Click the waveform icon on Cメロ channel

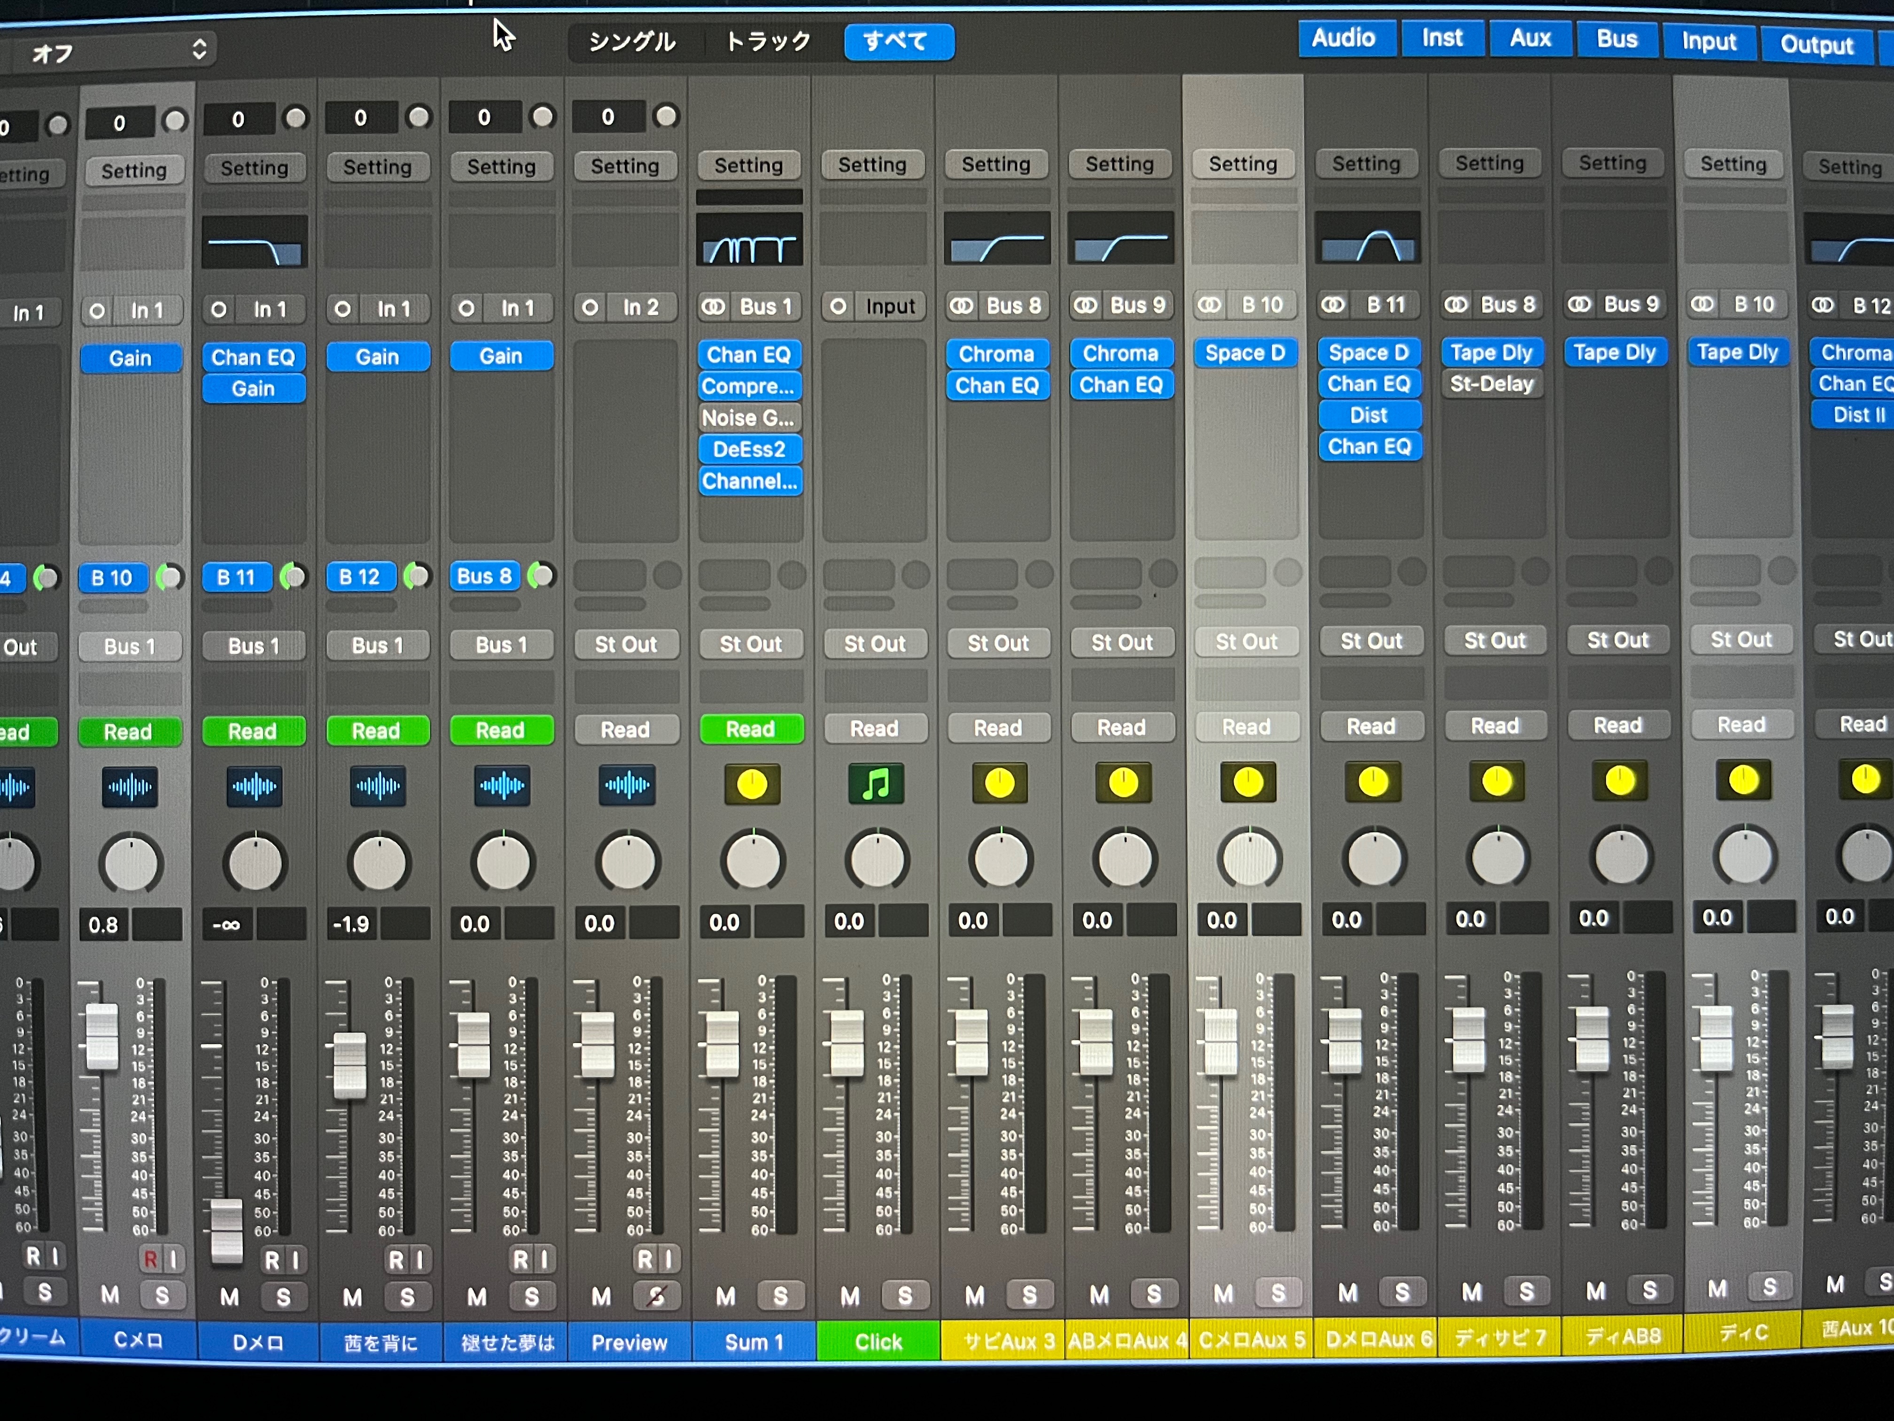pyautogui.click(x=129, y=787)
